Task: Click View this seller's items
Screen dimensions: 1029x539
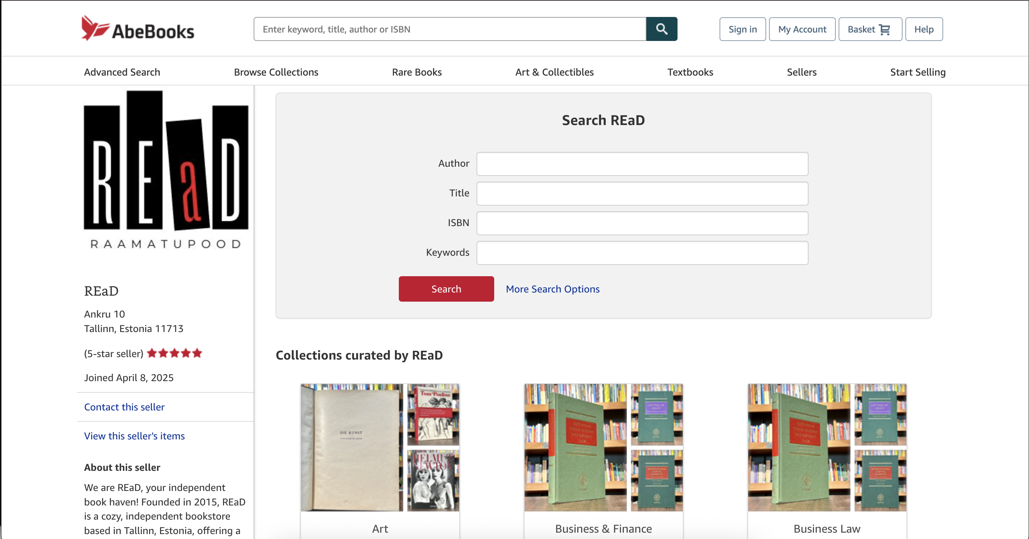Action: click(x=134, y=436)
